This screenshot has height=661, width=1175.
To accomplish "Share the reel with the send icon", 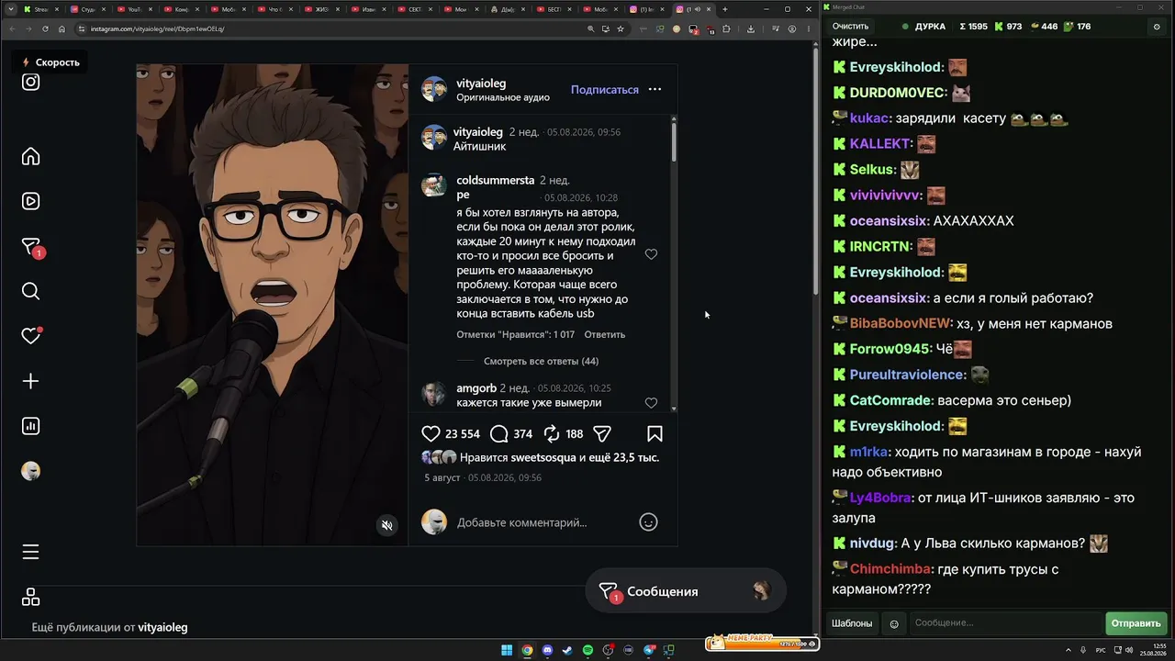I will (x=602, y=434).
